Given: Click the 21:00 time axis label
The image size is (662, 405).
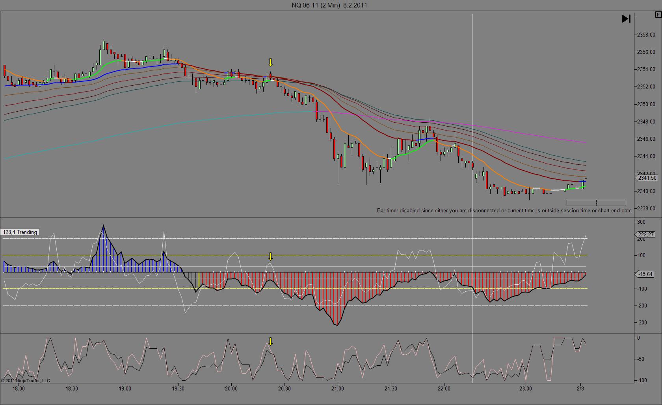Looking at the screenshot, I should 338,388.
